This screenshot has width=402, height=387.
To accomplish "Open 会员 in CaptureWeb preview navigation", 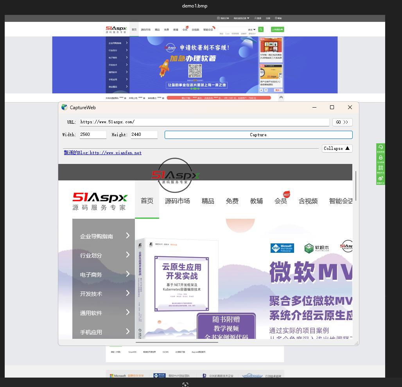I will 281,201.
